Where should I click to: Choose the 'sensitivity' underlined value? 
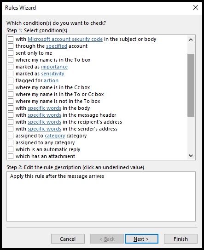[52, 74]
